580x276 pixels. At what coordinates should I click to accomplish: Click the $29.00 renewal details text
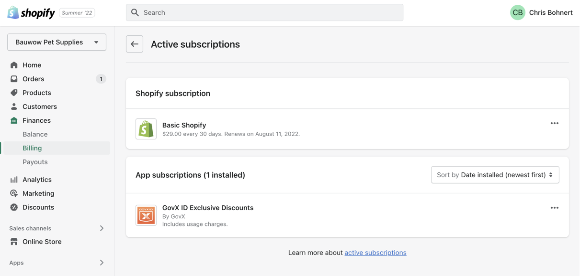point(231,134)
